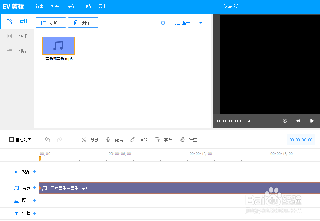Click the 音乐 track note icon
Screen dimensions: 320x221
16,188
